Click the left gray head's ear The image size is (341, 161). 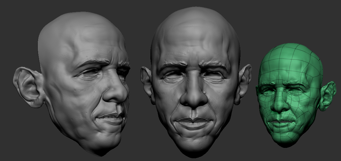27,87
